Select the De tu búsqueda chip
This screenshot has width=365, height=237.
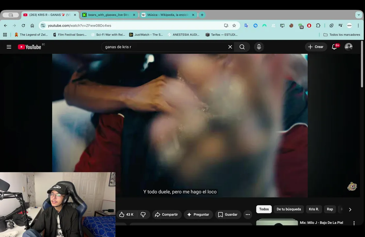289,209
